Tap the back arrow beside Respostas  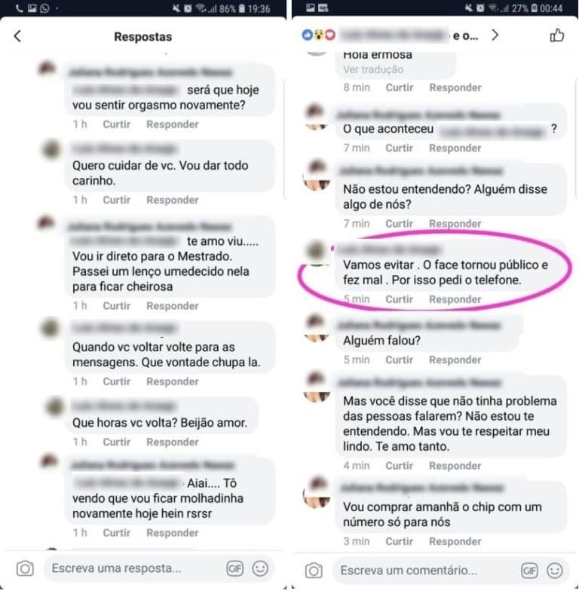[x=17, y=36]
